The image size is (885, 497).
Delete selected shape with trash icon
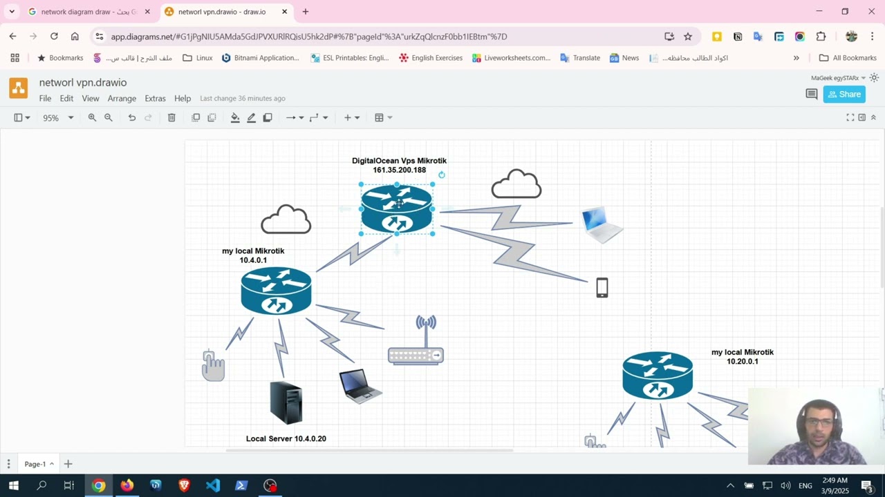click(171, 118)
